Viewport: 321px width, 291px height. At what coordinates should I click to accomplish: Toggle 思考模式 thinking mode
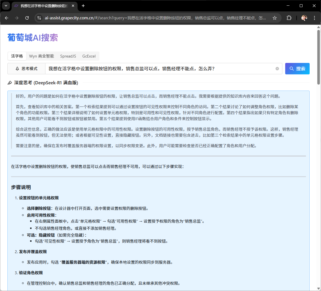26,69
